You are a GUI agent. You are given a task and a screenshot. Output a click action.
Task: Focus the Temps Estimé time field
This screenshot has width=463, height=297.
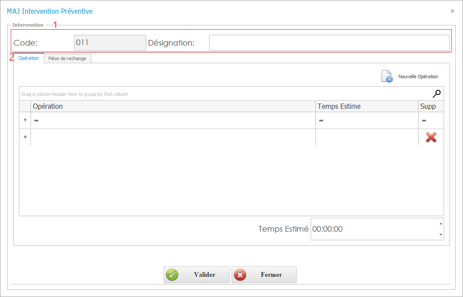372,229
